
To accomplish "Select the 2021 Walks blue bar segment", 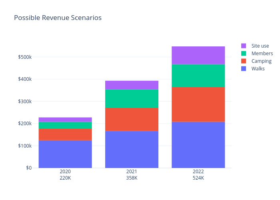I will pyautogui.click(x=132, y=149).
